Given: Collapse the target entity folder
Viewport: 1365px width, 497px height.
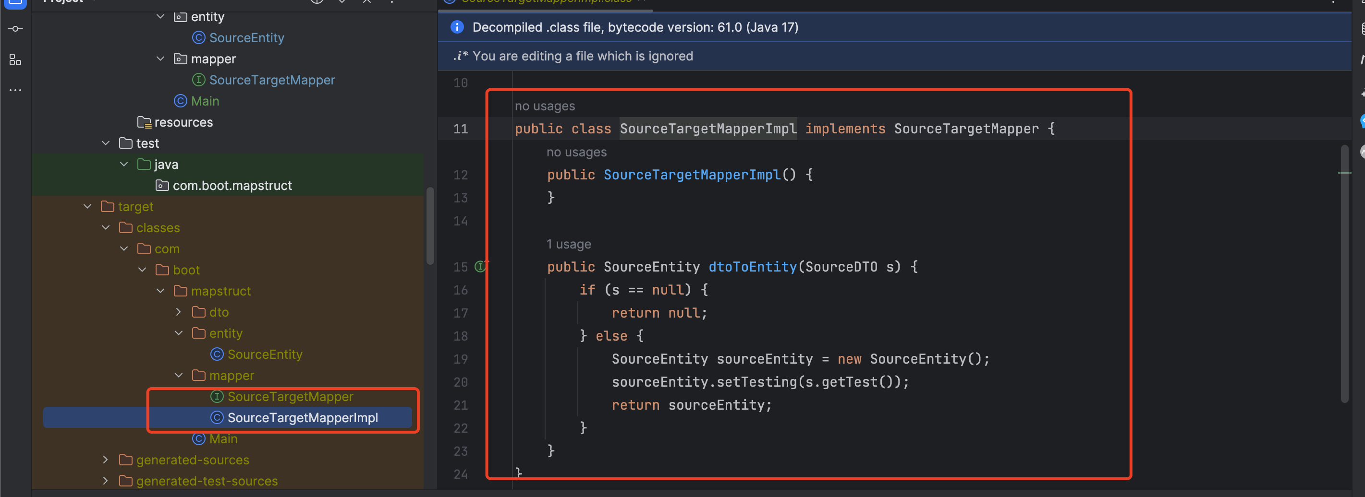Looking at the screenshot, I should pos(179,333).
